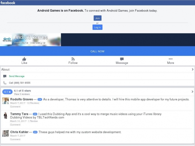Click Comment under Rodolfo Graves review

(x=15, y=107)
